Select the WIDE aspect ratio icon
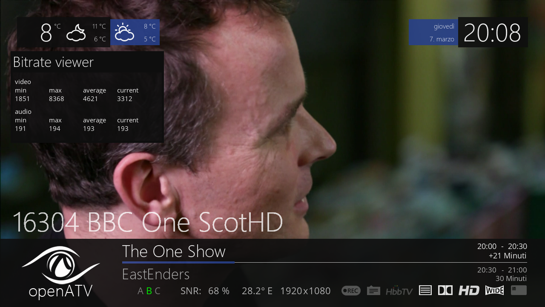 pyautogui.click(x=494, y=290)
